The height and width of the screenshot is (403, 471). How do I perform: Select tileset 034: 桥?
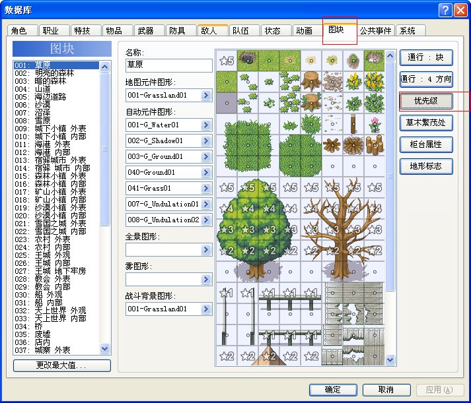click(x=56, y=326)
